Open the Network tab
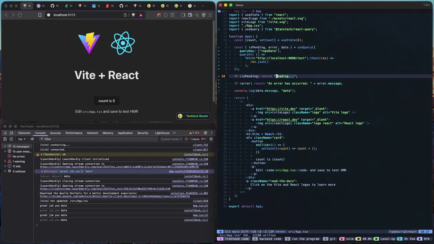Image resolution: width=434 pixels, height=244 pixels. click(92, 133)
